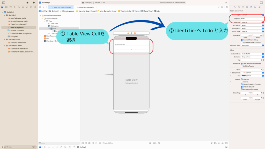Toggle the navigator sidebar icon

click(x=4, y=3)
